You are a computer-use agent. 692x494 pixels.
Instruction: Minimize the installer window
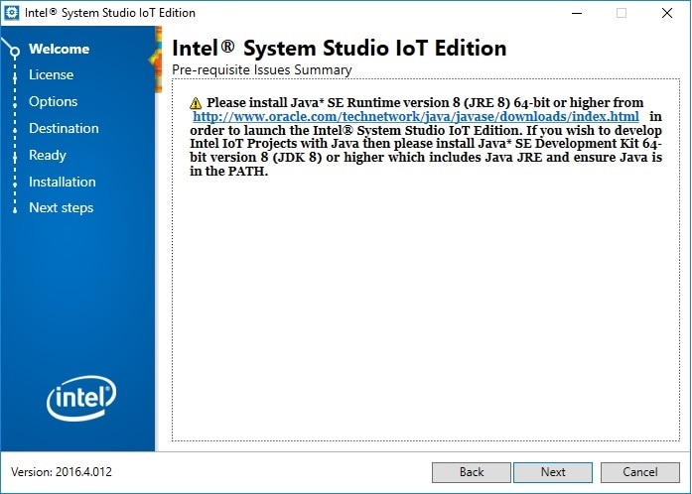tap(576, 13)
